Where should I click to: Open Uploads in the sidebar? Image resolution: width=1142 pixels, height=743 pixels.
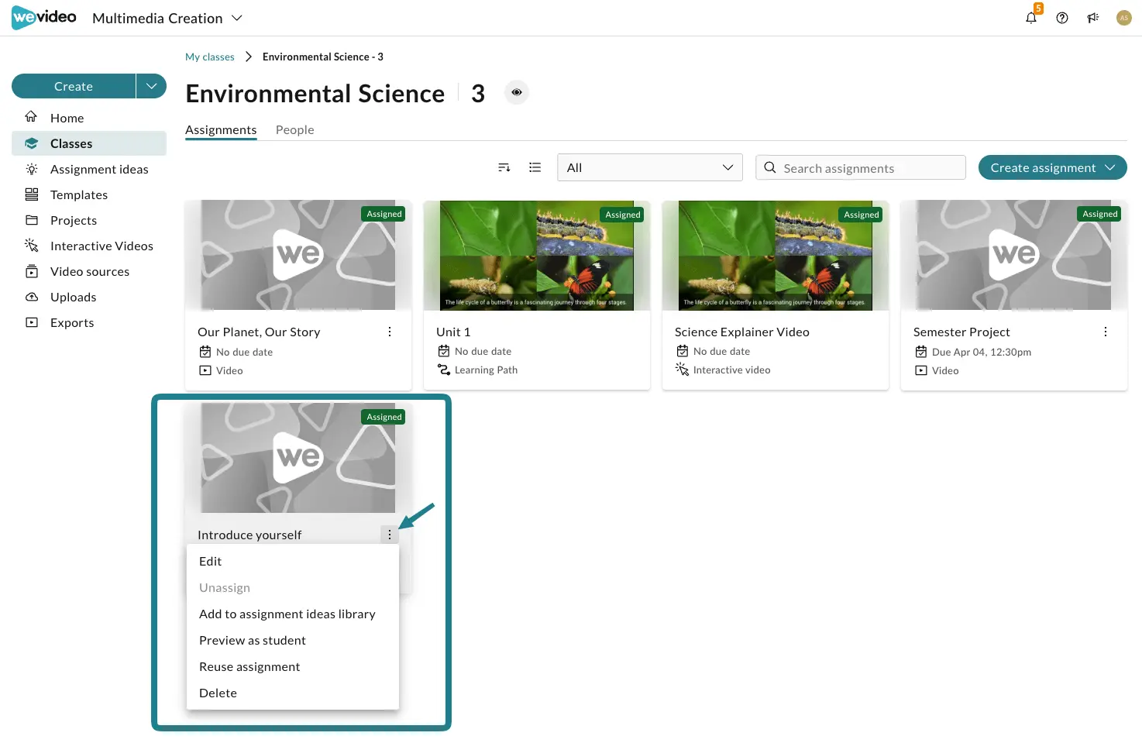pos(89,297)
